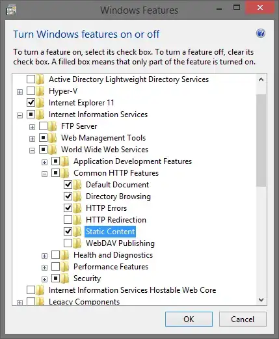Click the FTP Server folder icon
The height and width of the screenshot is (339, 279).
pyautogui.click(x=53, y=126)
